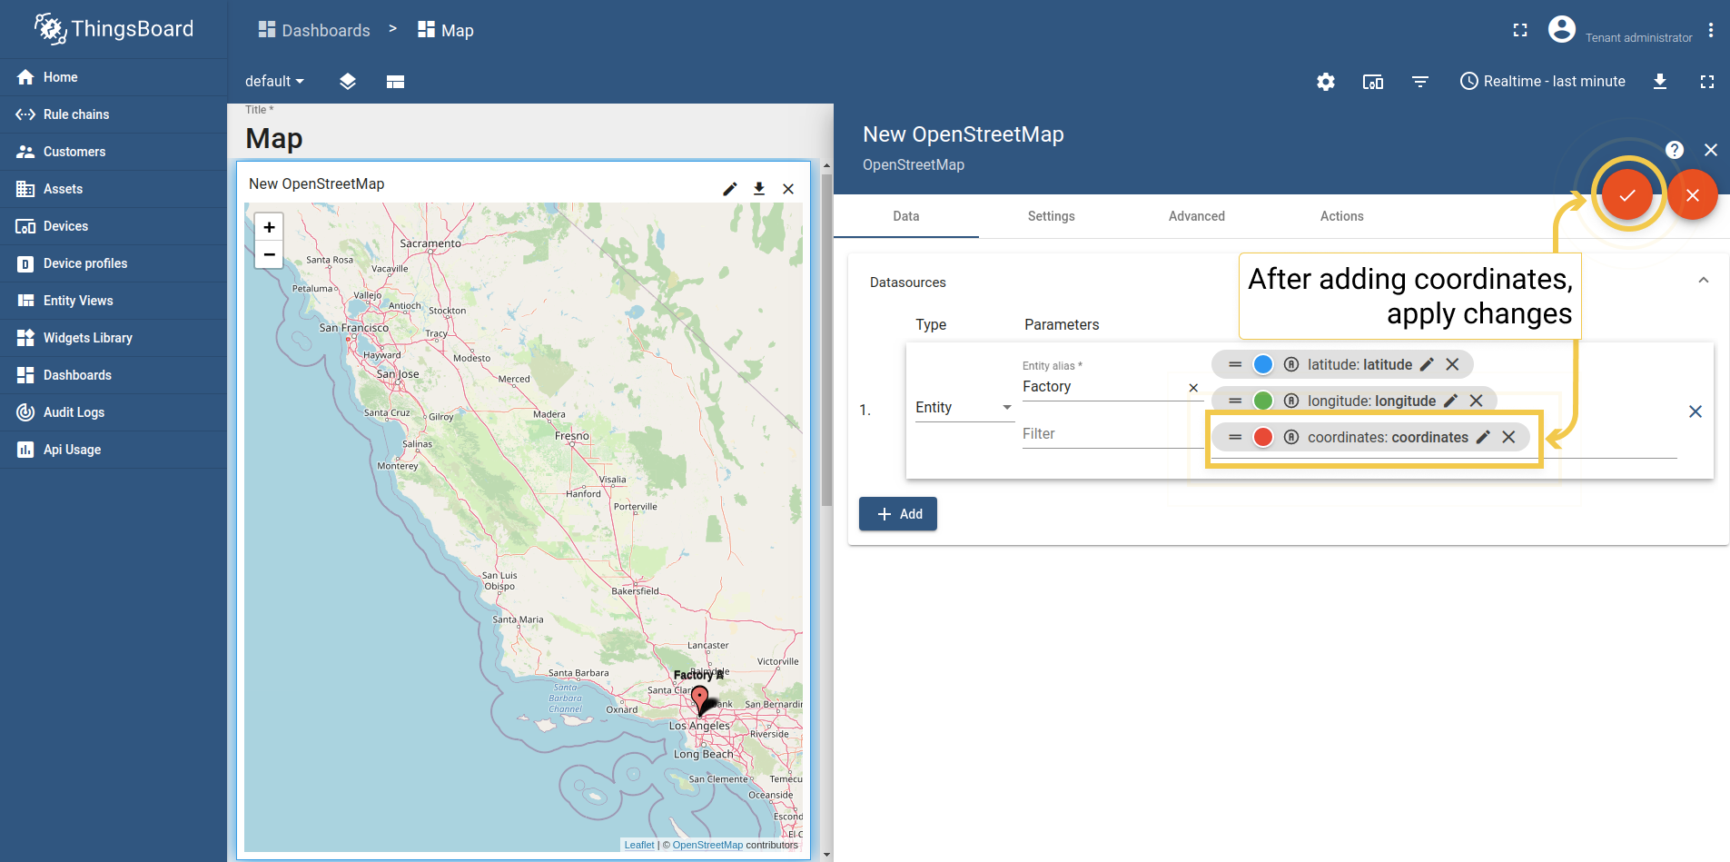1730x862 pixels.
Task: Open filters icon in dashboard toolbar
Action: click(x=1420, y=82)
